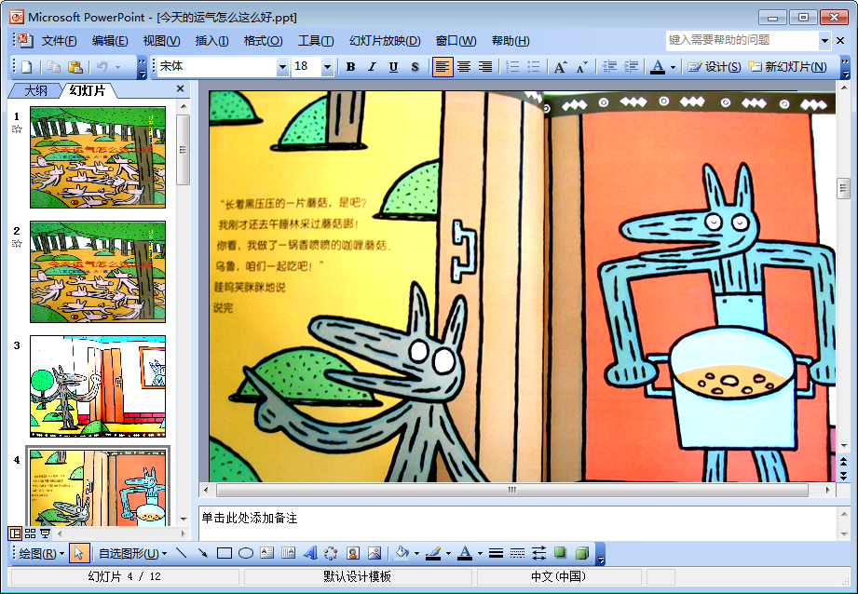Insert picture from file

[375, 554]
